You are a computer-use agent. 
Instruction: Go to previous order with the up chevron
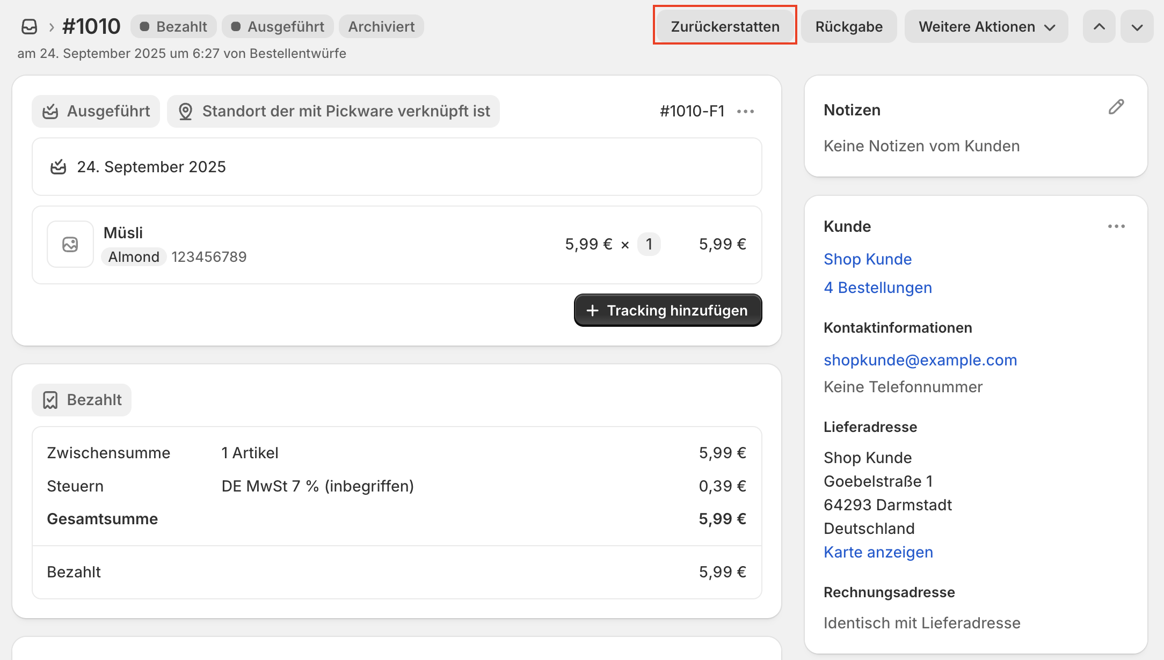[x=1098, y=26]
